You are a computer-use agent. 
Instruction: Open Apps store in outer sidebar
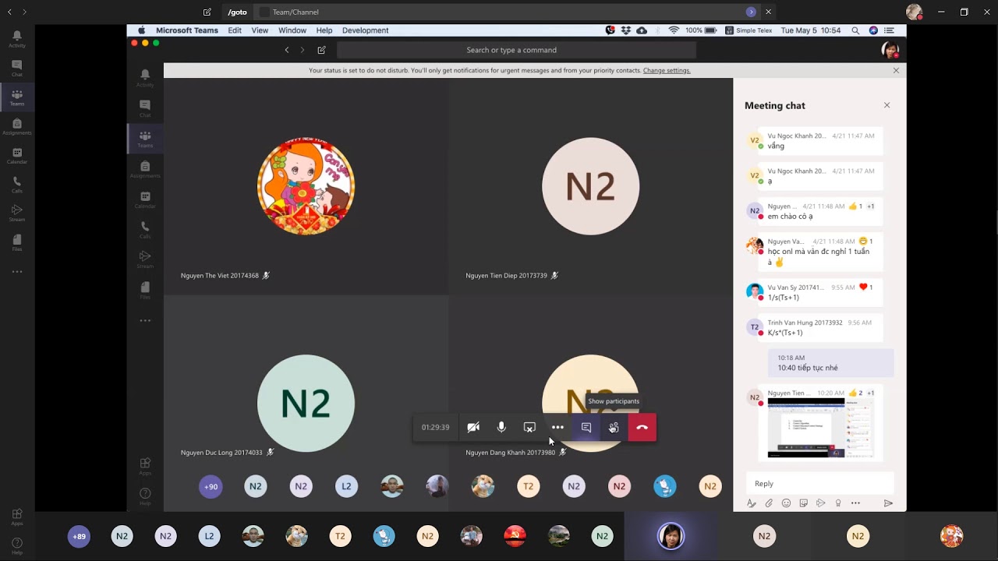tap(17, 517)
